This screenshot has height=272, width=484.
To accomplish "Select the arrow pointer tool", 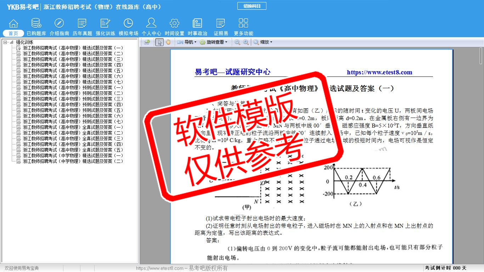I will pos(159,42).
